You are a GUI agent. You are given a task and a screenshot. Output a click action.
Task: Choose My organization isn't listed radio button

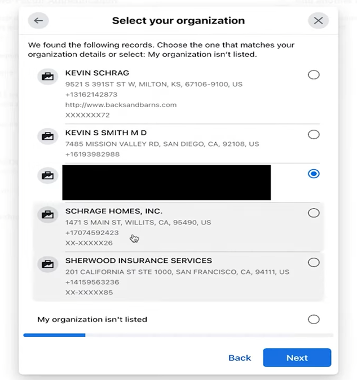pos(314,320)
